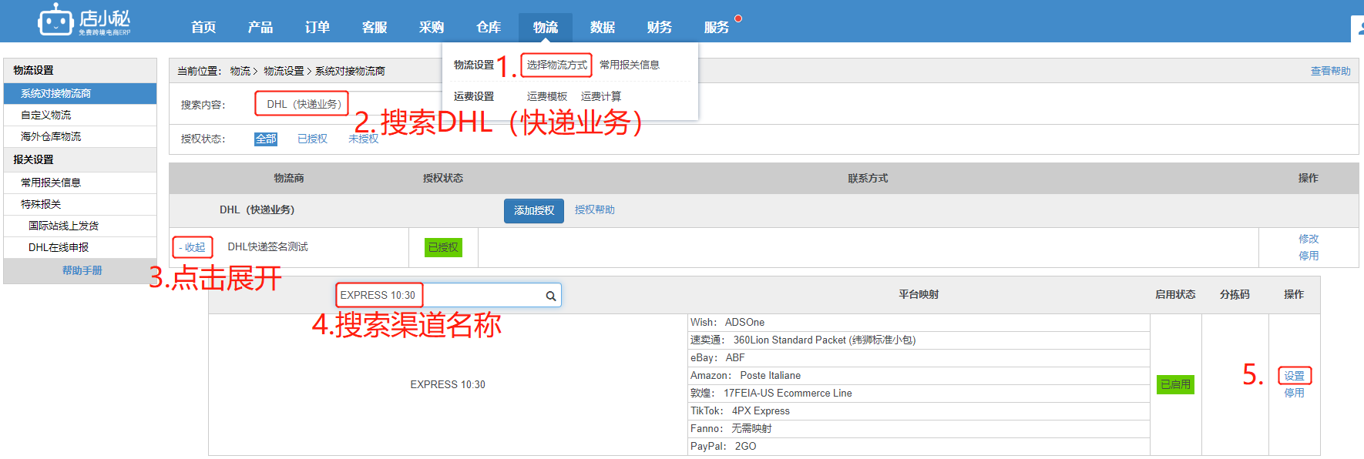Click the 敦煌 17FEIA-US Ecommerce Line row

(919, 394)
